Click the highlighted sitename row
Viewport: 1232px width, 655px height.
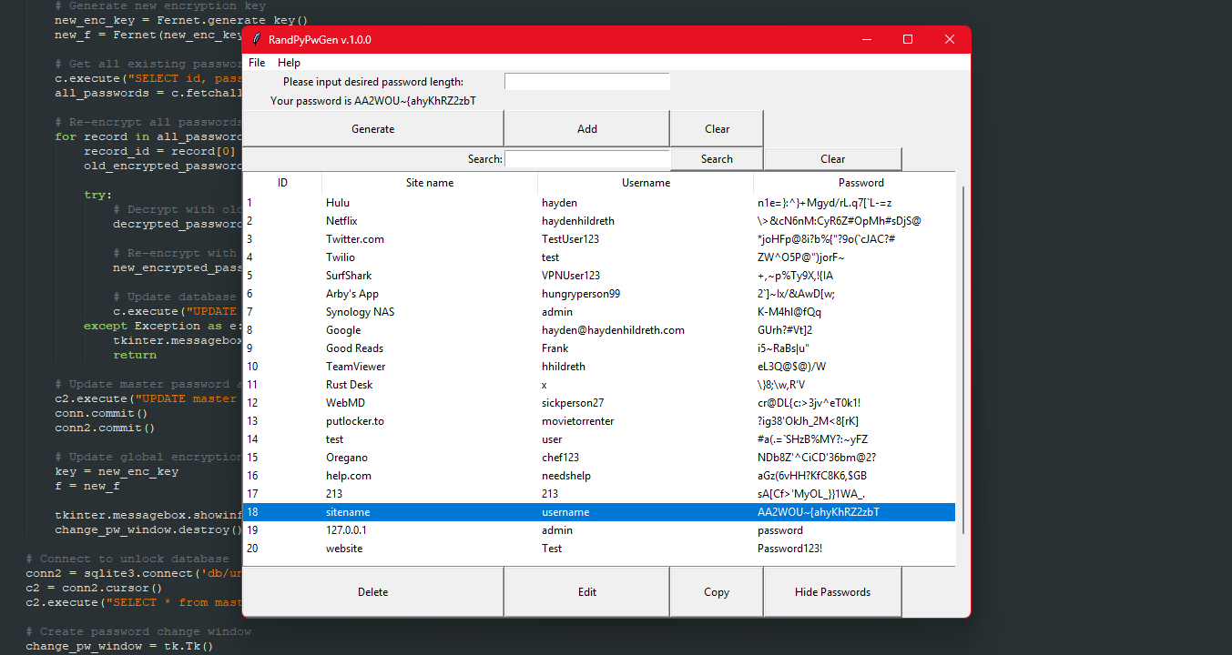point(599,512)
